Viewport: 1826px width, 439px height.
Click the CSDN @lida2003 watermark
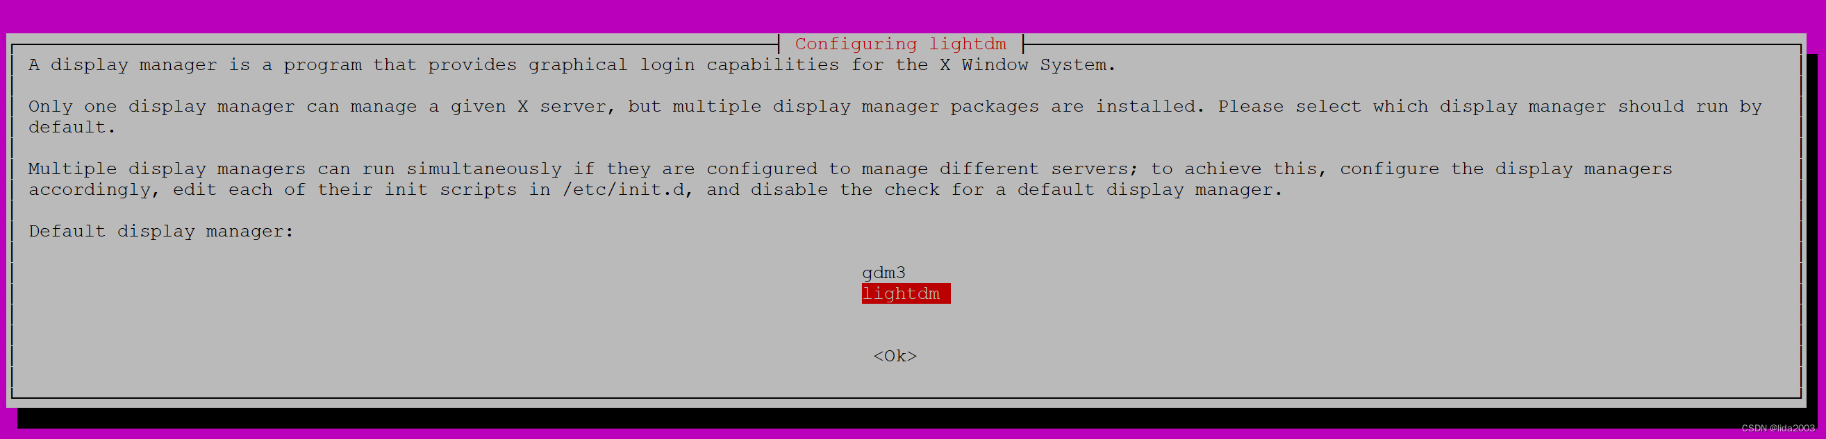point(1778,428)
